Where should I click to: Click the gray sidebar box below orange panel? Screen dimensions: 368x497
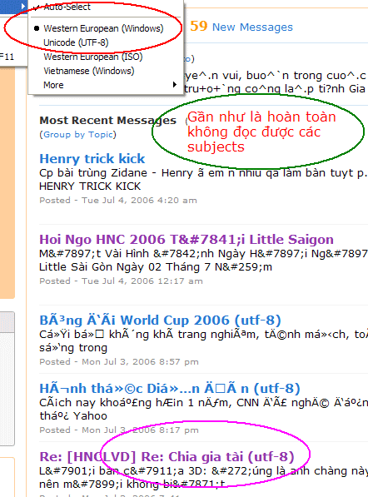coord(7,379)
